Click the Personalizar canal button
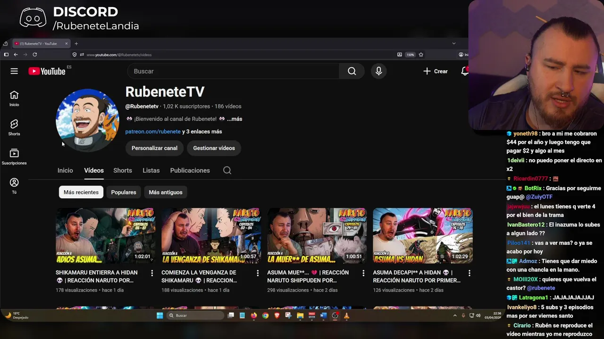Viewport: 604px width, 339px height. coord(154,148)
